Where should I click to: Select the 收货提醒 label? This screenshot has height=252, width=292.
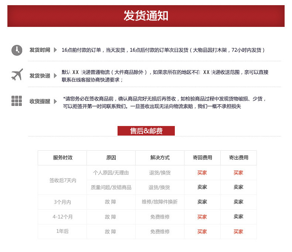coord(40,101)
